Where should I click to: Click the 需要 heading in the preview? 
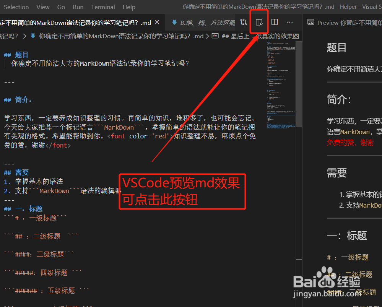tap(336, 173)
